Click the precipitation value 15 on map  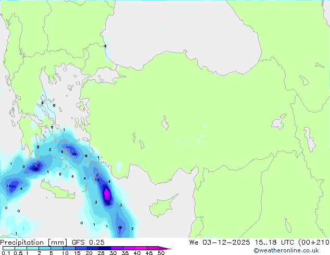click(97, 180)
